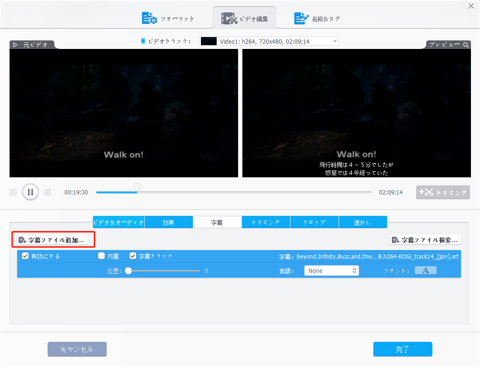
Task: Switch to ビデオ編集 tab
Action: tap(245, 19)
